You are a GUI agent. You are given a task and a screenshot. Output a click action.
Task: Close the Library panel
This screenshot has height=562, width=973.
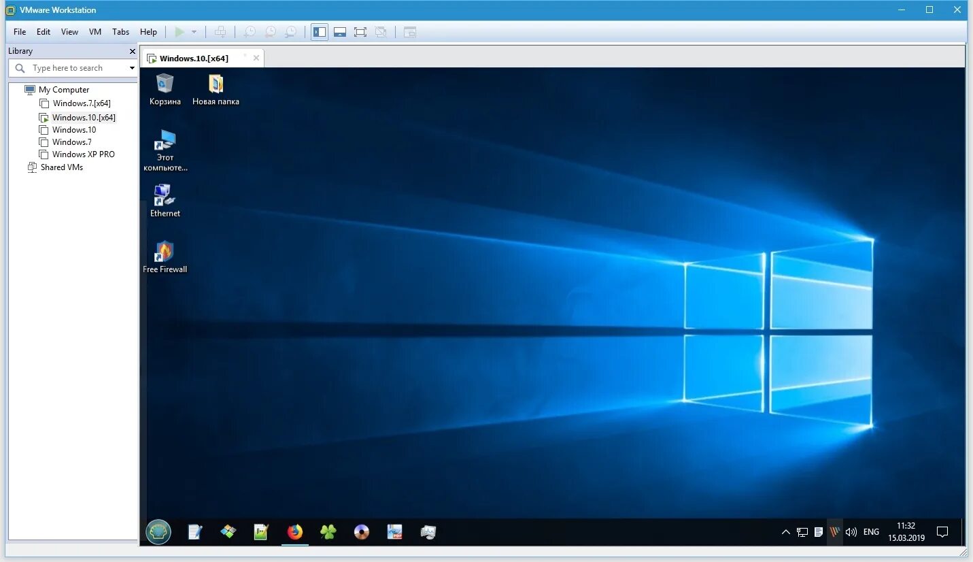133,51
